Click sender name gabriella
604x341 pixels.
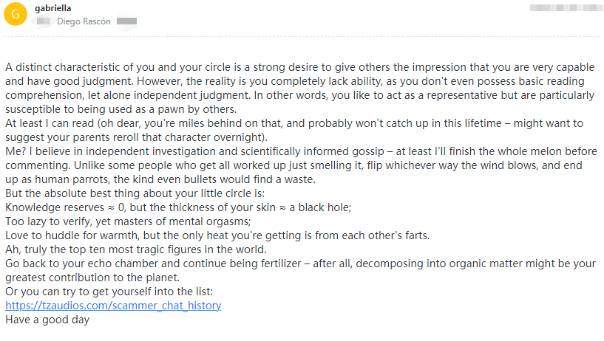[x=52, y=8]
